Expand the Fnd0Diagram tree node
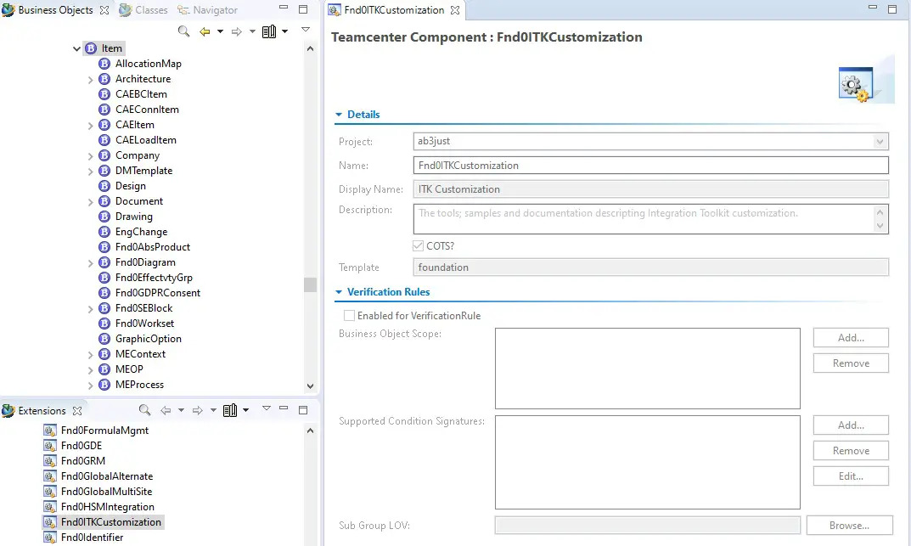The height and width of the screenshot is (546, 911). pyautogui.click(x=91, y=263)
